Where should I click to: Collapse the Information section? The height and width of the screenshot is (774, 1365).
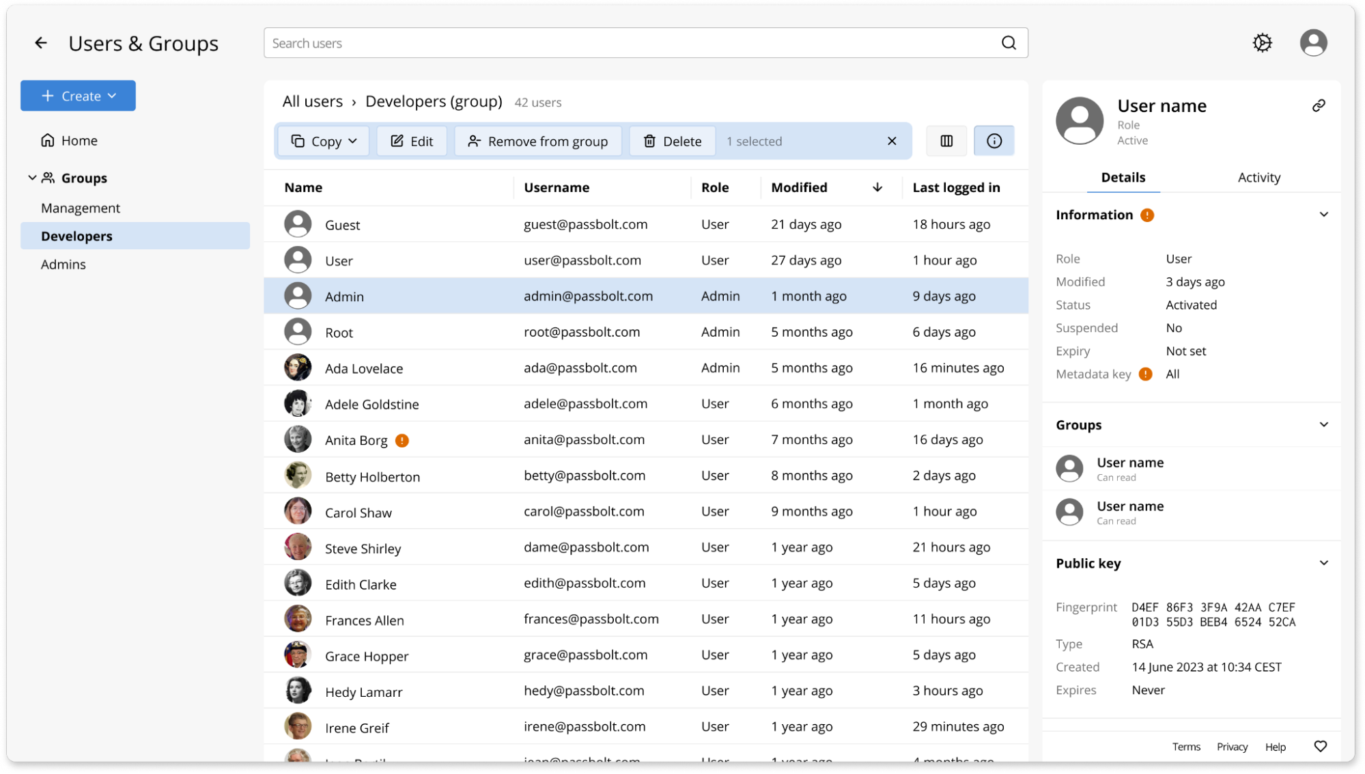pos(1323,215)
